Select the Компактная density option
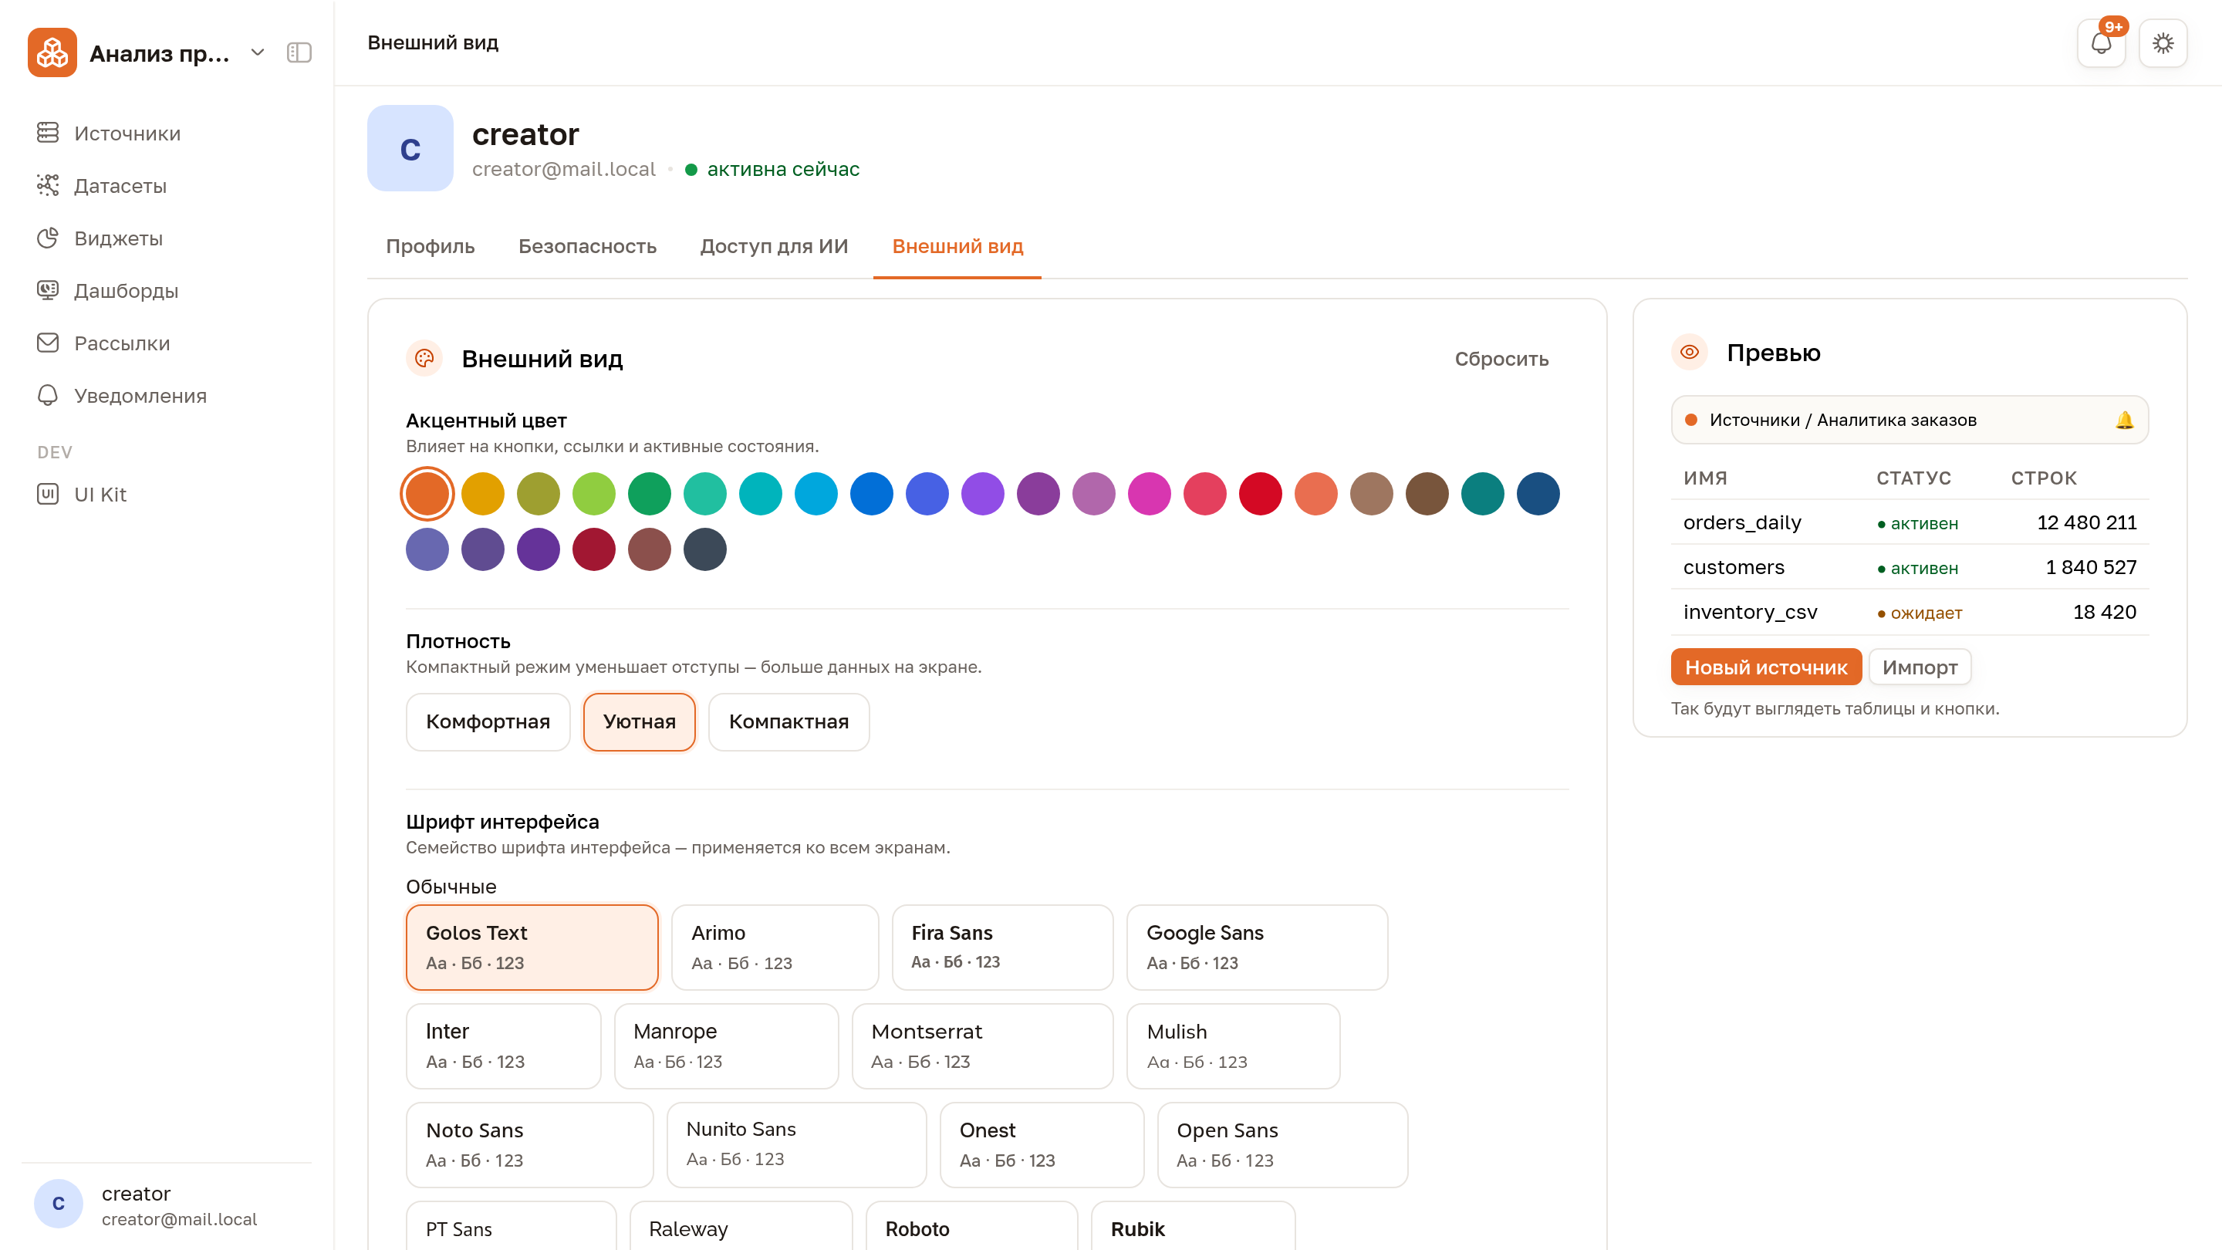 789,722
